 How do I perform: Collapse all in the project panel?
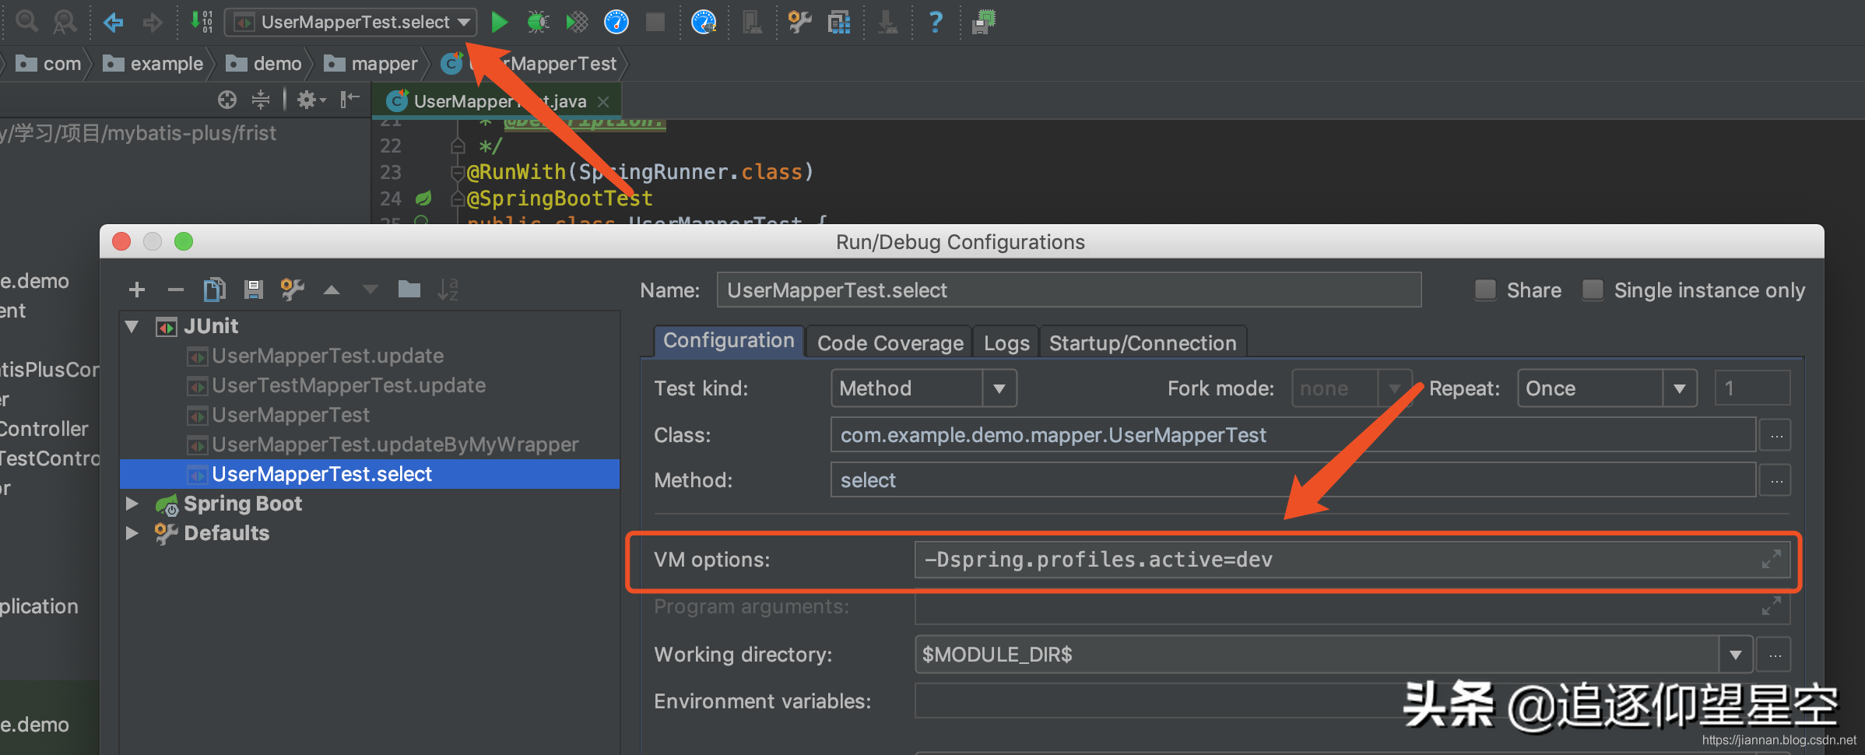click(261, 100)
